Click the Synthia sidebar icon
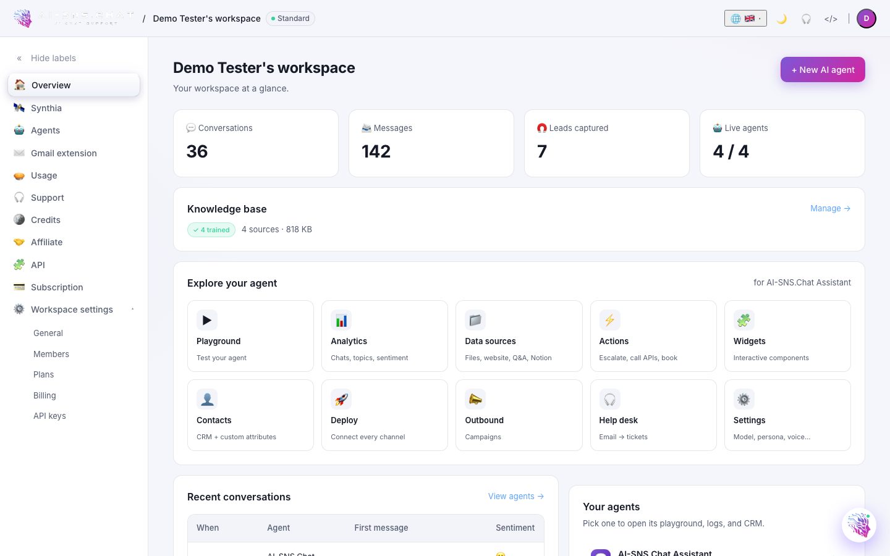890x556 pixels. (x=19, y=108)
